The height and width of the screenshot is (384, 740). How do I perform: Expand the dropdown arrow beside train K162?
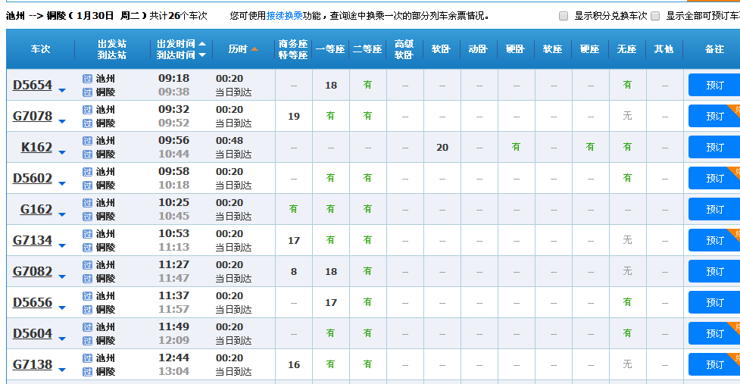[x=62, y=154]
